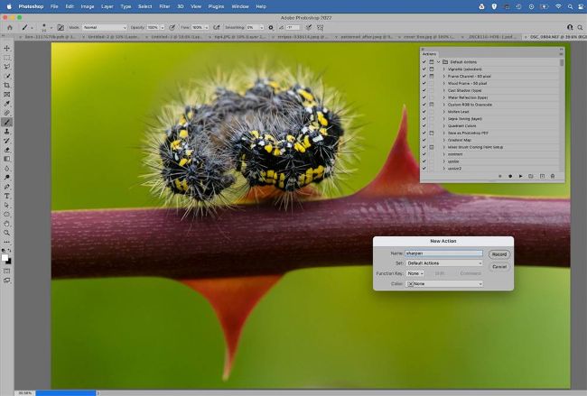Image resolution: width=587 pixels, height=396 pixels.
Task: Select the Zoom tool
Action: (x=7, y=233)
